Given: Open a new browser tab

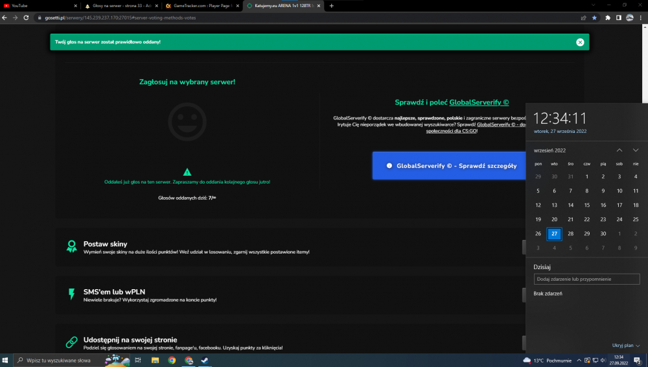Looking at the screenshot, I should (x=331, y=6).
